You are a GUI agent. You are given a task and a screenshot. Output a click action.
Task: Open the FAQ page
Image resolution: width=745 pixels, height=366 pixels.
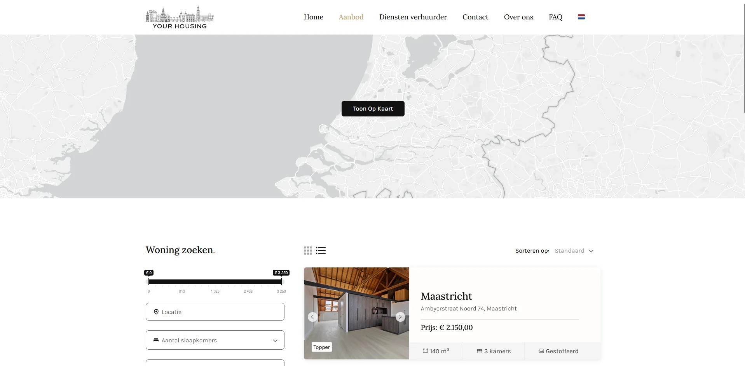(555, 17)
